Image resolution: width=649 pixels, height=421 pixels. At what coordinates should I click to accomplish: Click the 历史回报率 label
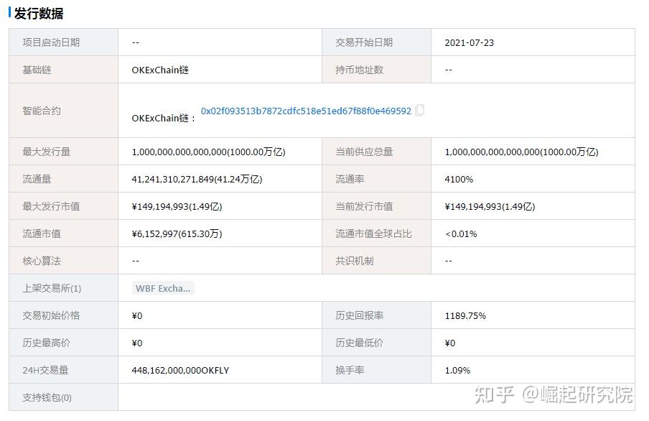point(359,316)
